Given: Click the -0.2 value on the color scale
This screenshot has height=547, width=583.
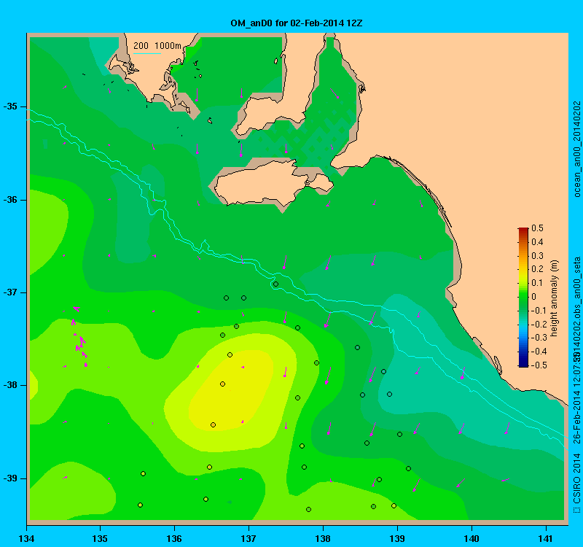Looking at the screenshot, I should click(x=538, y=324).
